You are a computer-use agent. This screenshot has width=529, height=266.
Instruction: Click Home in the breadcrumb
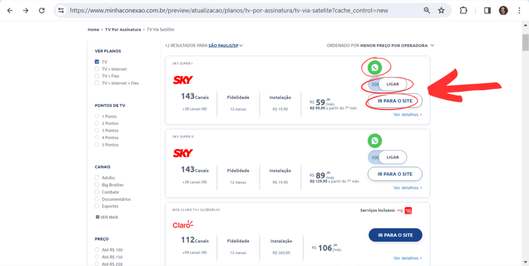(94, 30)
